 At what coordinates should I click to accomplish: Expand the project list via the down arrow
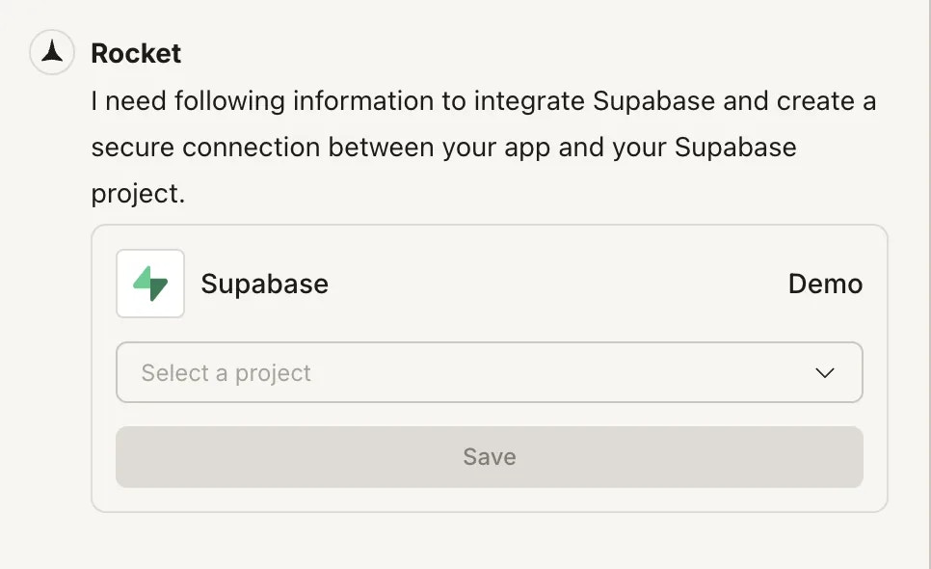pyautogui.click(x=825, y=372)
